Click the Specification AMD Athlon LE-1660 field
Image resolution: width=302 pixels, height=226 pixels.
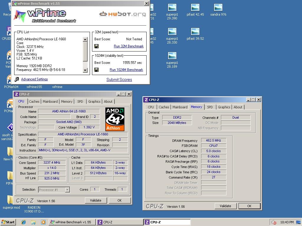tap(83, 134)
